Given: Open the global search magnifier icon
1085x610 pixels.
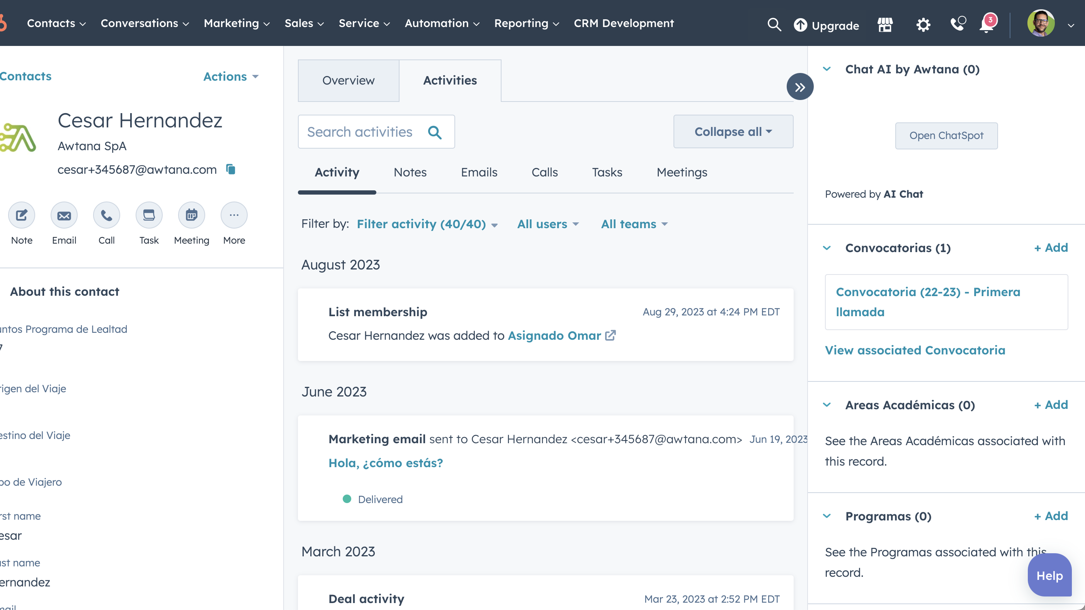Looking at the screenshot, I should tap(774, 24).
